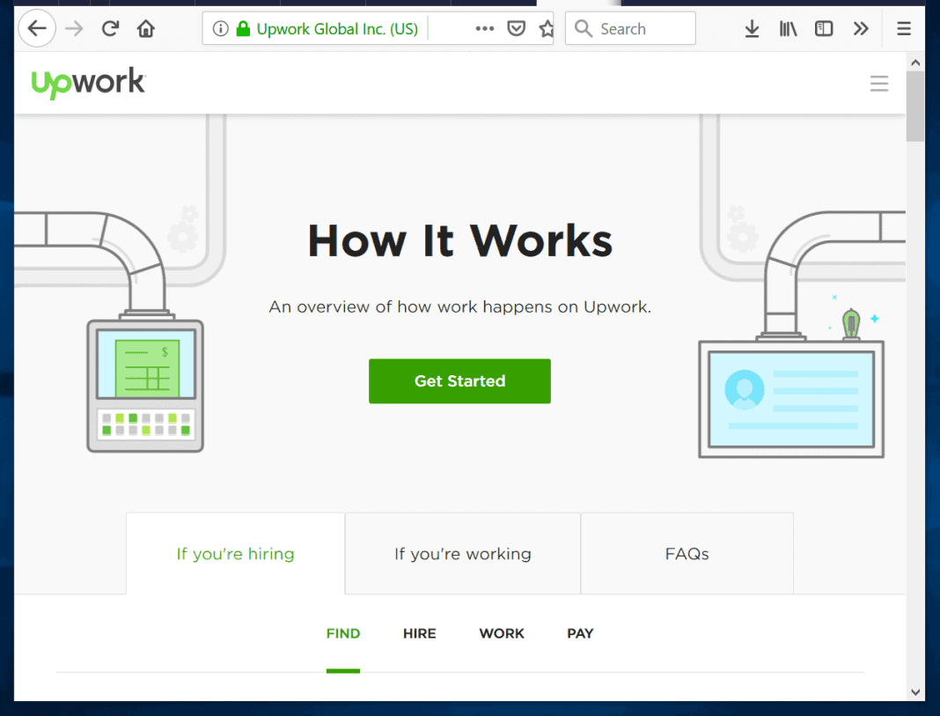Select the WORK step
The width and height of the screenshot is (940, 716).
pyautogui.click(x=501, y=633)
